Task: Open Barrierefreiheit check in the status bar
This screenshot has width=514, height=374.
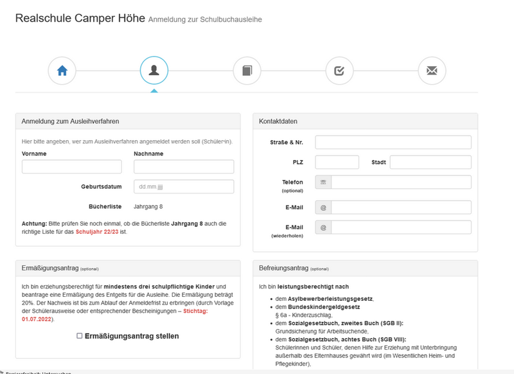Action: click(x=37, y=372)
